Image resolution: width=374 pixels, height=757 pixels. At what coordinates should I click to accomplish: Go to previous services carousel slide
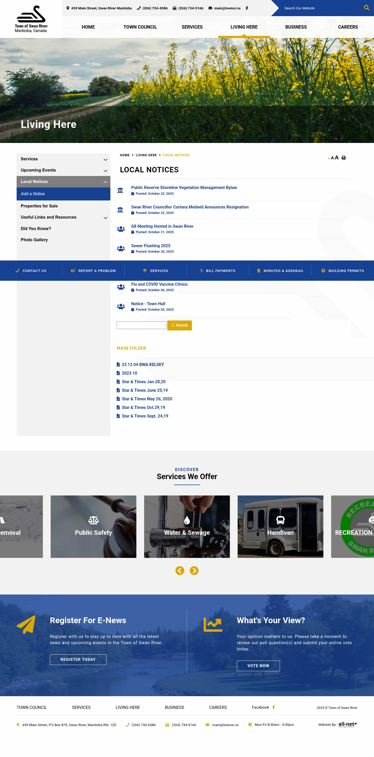pos(180,570)
